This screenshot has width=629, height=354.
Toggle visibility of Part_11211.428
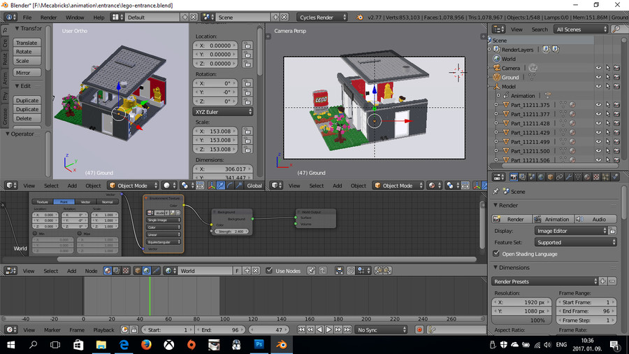point(598,123)
